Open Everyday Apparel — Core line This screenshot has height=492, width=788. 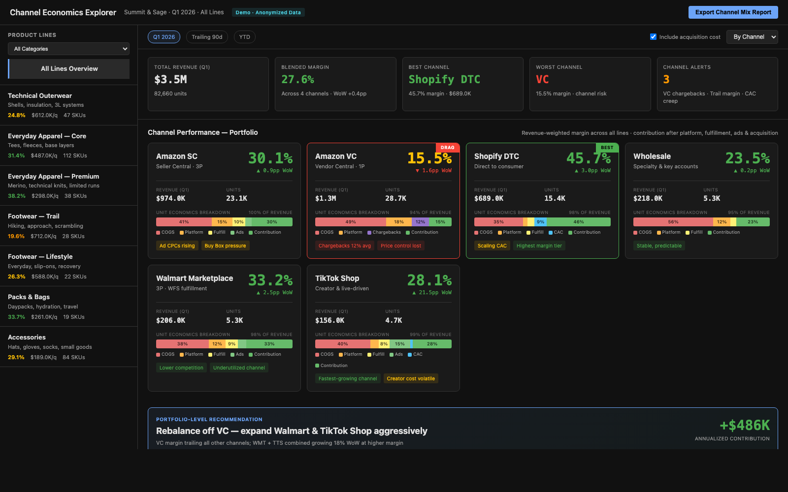coord(69,146)
